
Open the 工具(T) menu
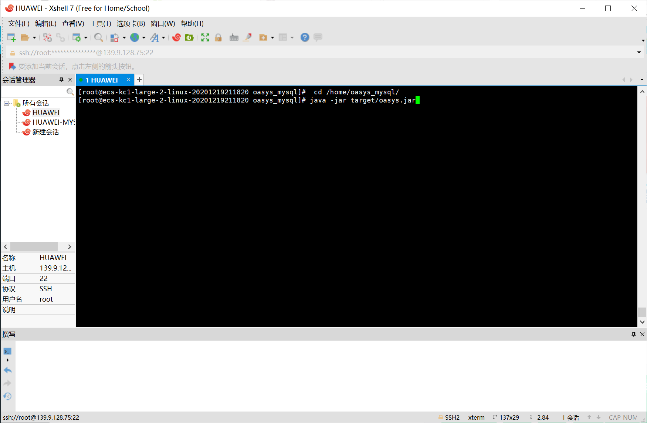pyautogui.click(x=101, y=24)
